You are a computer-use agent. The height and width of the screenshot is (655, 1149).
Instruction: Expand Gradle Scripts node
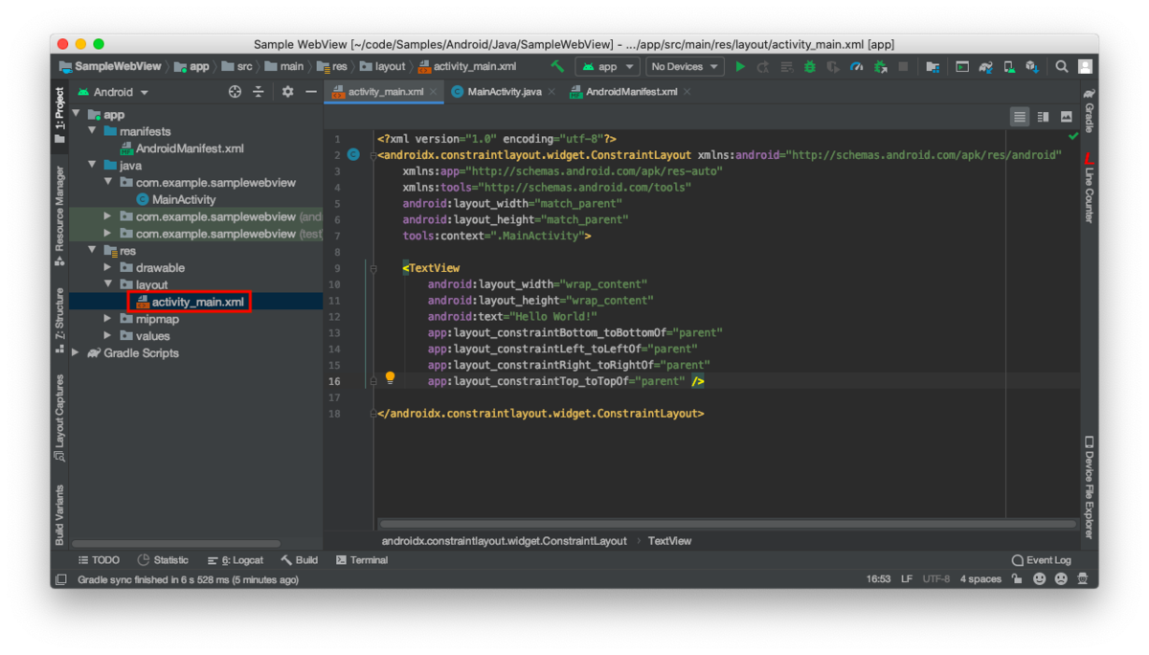click(x=76, y=353)
